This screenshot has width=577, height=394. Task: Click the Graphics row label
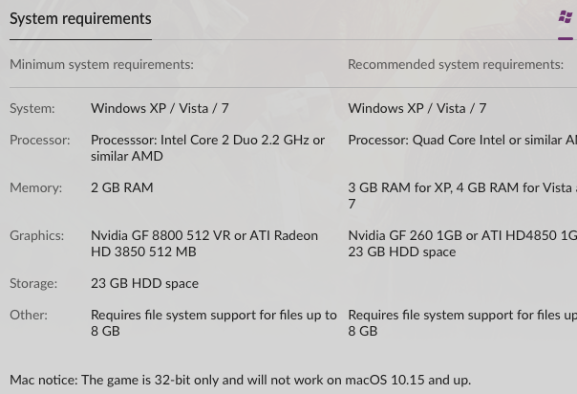[37, 235]
